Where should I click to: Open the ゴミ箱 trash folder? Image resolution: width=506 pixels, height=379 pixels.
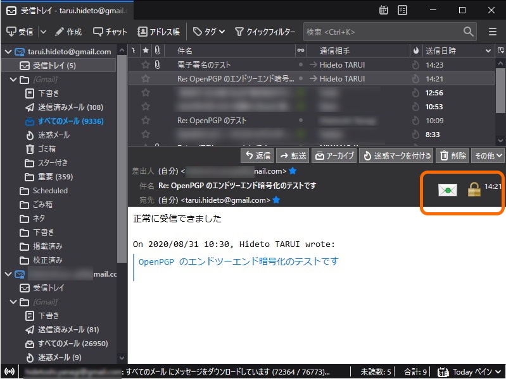tap(41, 149)
